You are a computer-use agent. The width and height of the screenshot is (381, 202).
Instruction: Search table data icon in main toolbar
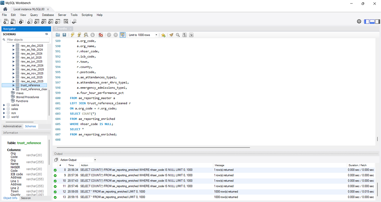pyautogui.click(x=66, y=21)
